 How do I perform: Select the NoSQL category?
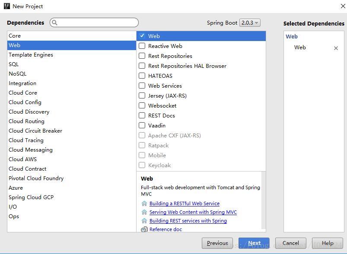pos(71,74)
